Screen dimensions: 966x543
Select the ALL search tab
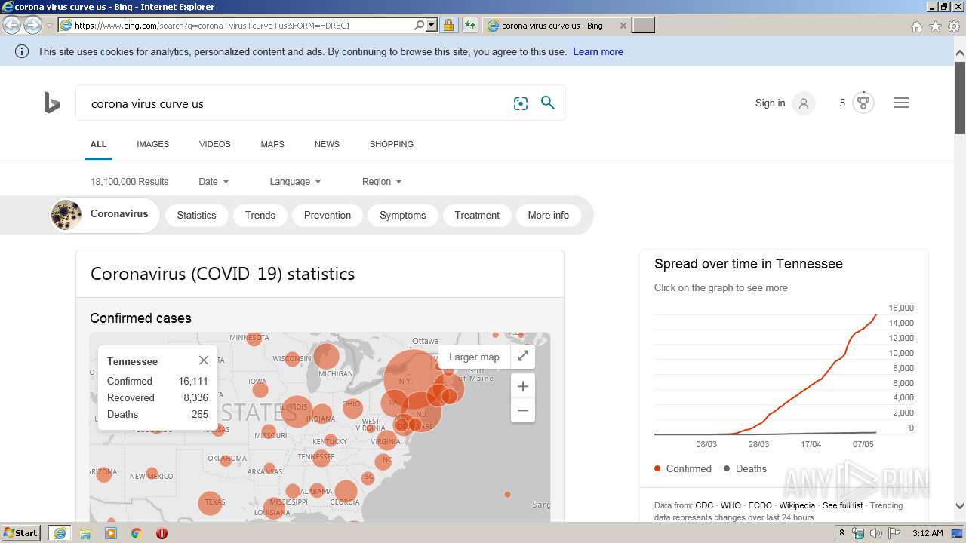[98, 144]
